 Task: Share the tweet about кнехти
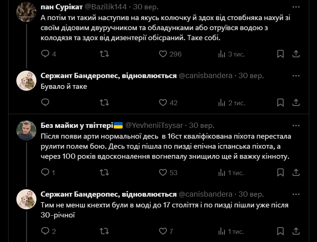coord(296,231)
